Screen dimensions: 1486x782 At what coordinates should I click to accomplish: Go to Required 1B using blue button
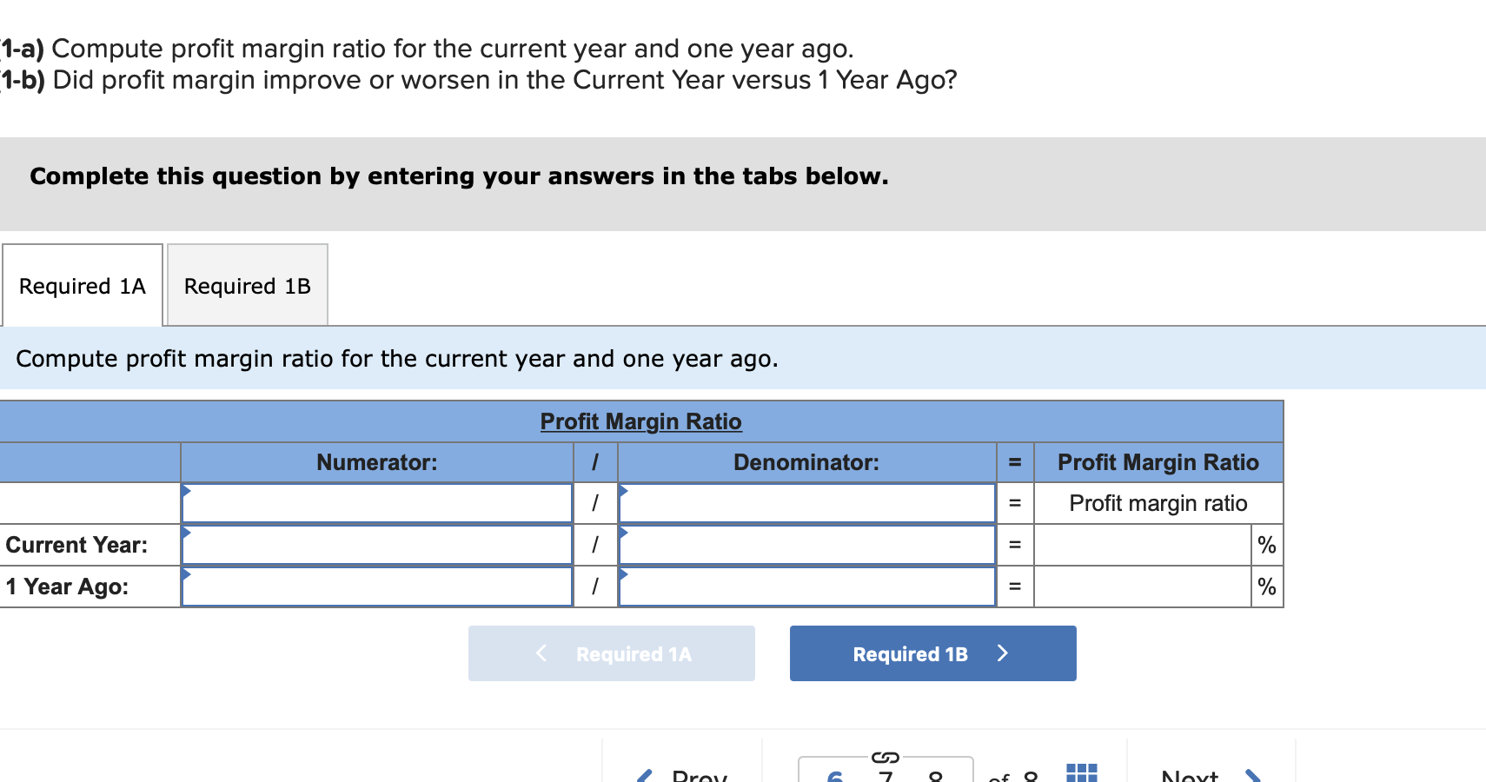(932, 653)
